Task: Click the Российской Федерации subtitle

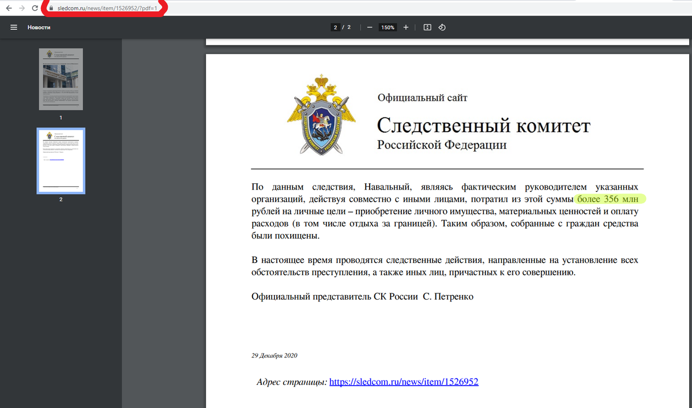Action: tap(442, 145)
